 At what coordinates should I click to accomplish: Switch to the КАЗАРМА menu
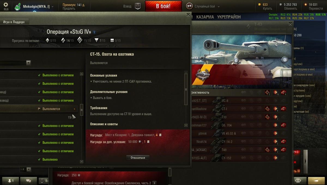coord(205,17)
